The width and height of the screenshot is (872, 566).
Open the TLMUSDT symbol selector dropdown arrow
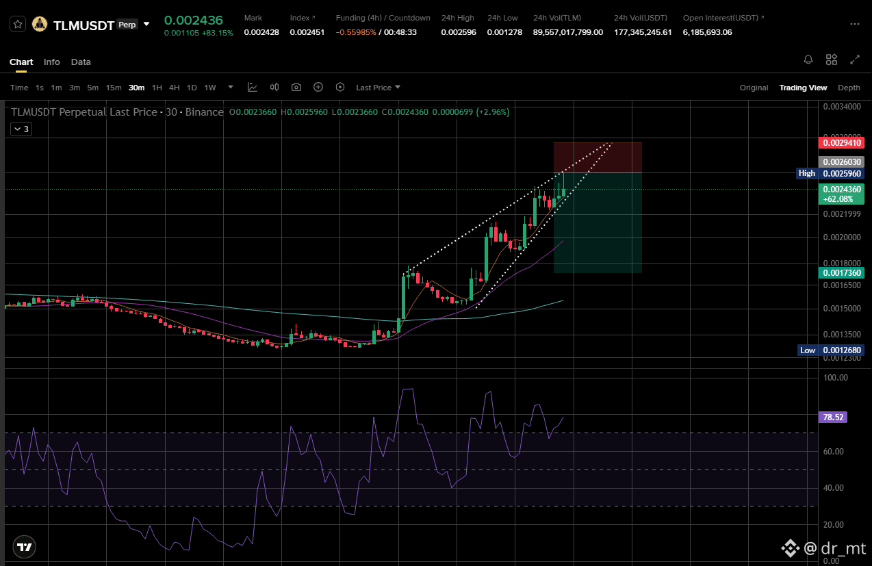click(x=146, y=24)
